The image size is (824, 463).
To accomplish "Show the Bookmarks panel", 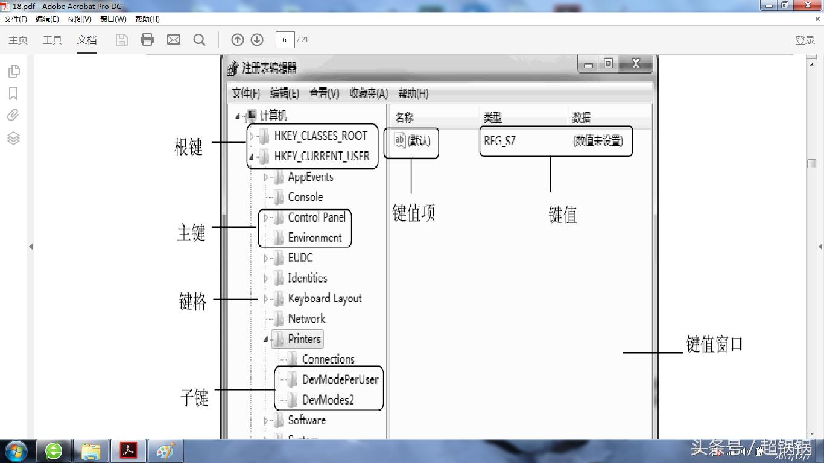I will [13, 92].
